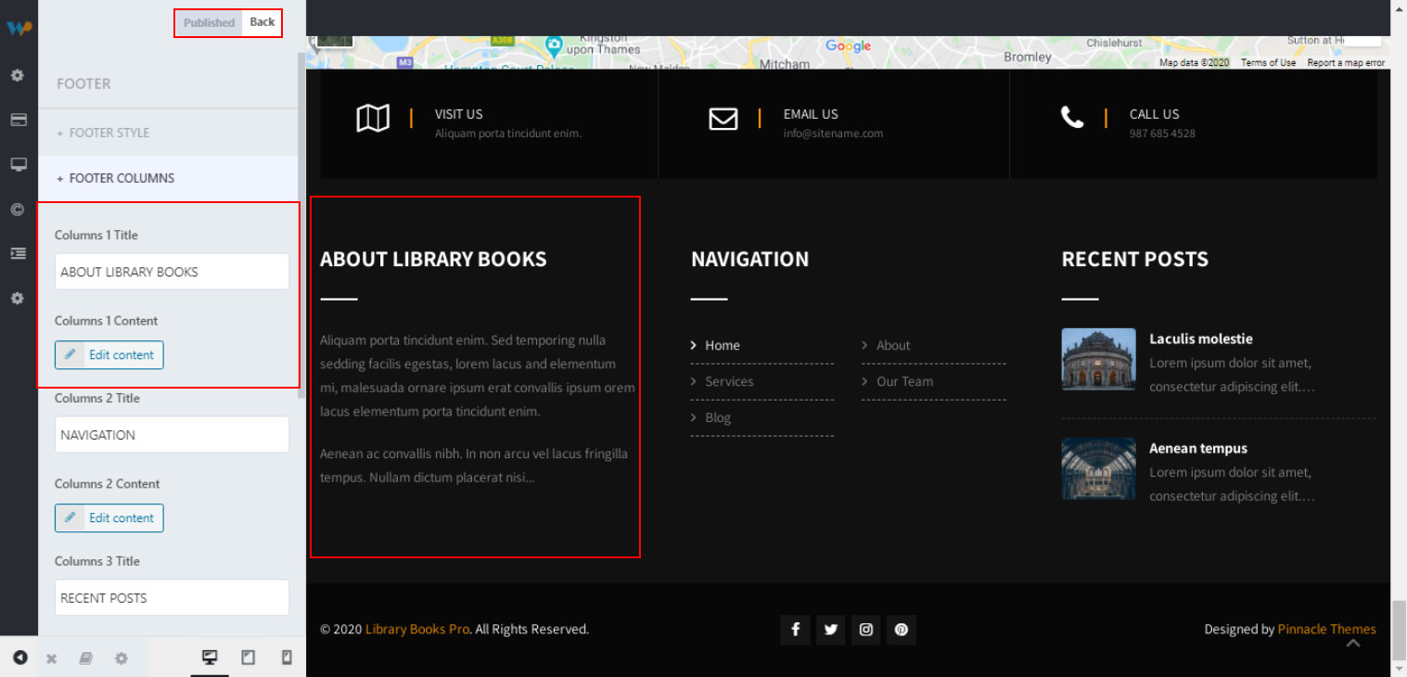Click the X icon in the bottom toolbar
This screenshot has height=677, width=1407.
52,658
